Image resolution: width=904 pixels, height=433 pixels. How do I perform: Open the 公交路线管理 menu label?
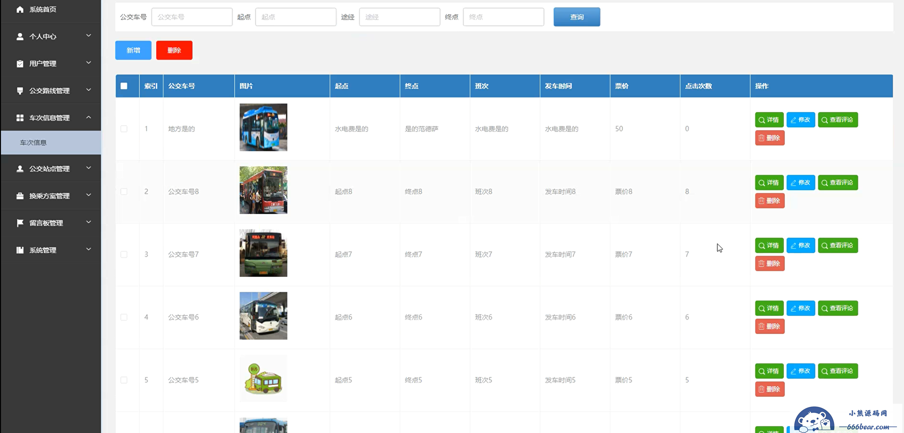(x=49, y=91)
